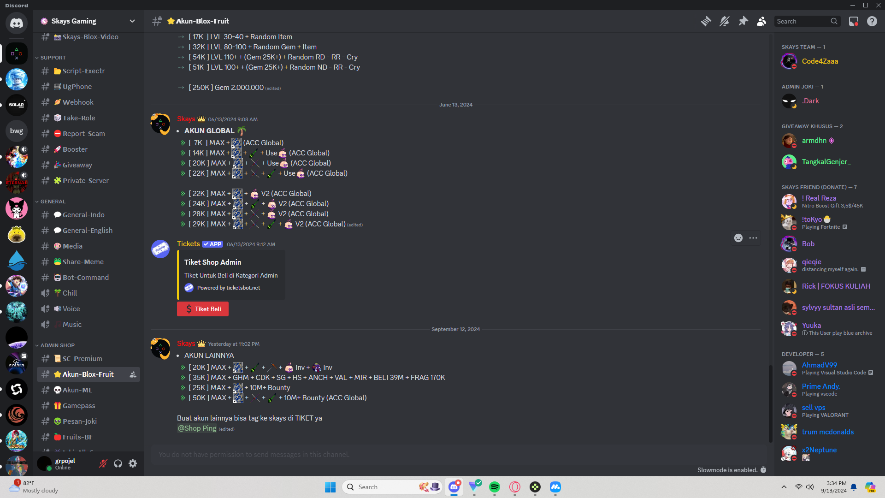Create invite for Akun-Blox-Fruit channel
This screenshot has height=498, width=885.
point(133,374)
